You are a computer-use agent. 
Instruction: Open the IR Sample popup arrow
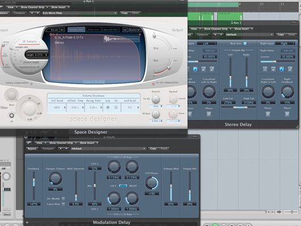[x=39, y=41]
